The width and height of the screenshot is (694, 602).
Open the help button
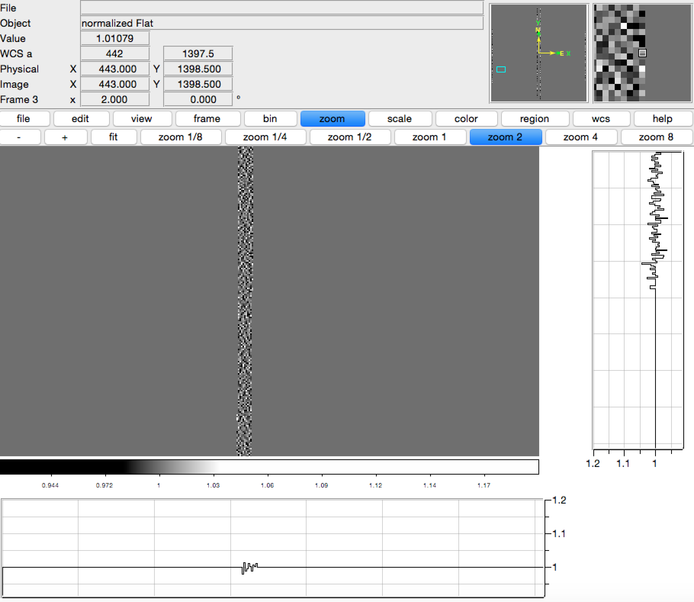click(662, 119)
